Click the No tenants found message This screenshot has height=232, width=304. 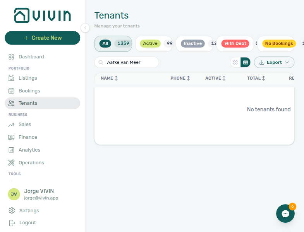(x=269, y=109)
